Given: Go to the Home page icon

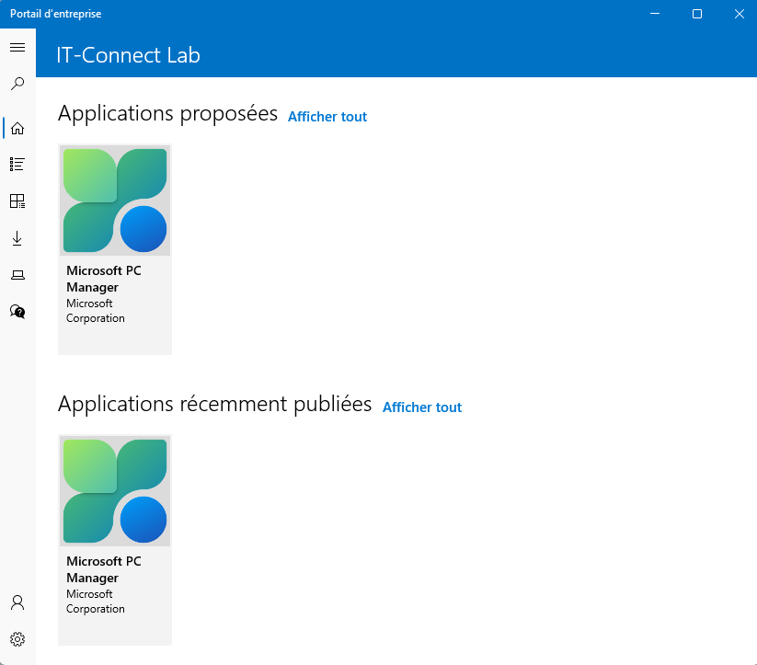Looking at the screenshot, I should (17, 128).
